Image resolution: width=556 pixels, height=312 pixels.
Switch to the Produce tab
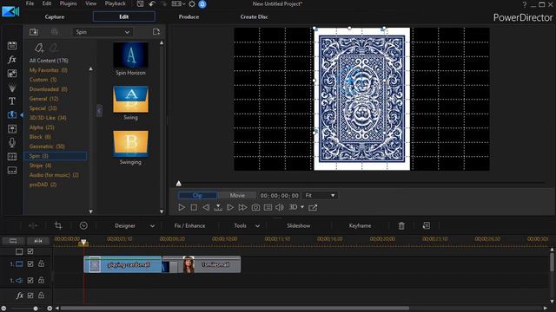[x=189, y=16]
